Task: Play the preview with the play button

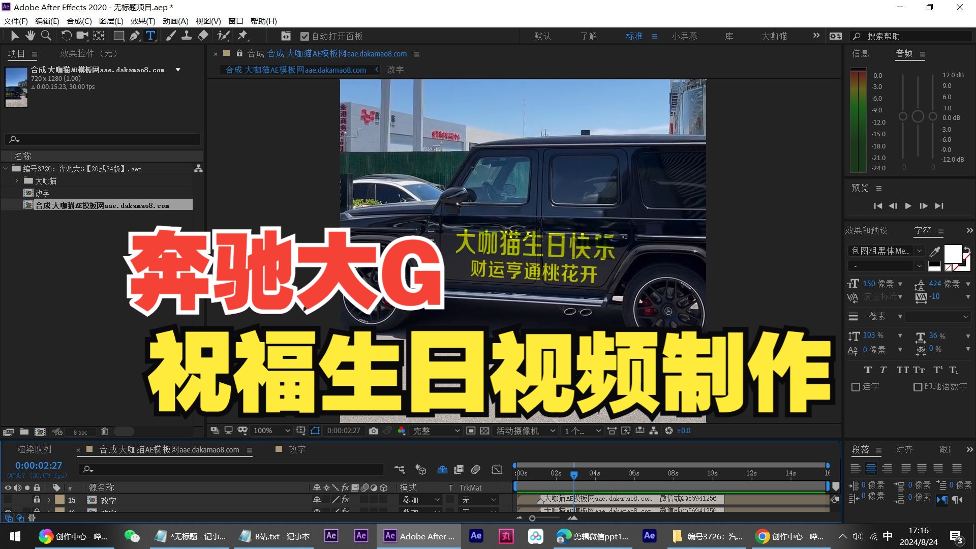Action: pos(908,206)
